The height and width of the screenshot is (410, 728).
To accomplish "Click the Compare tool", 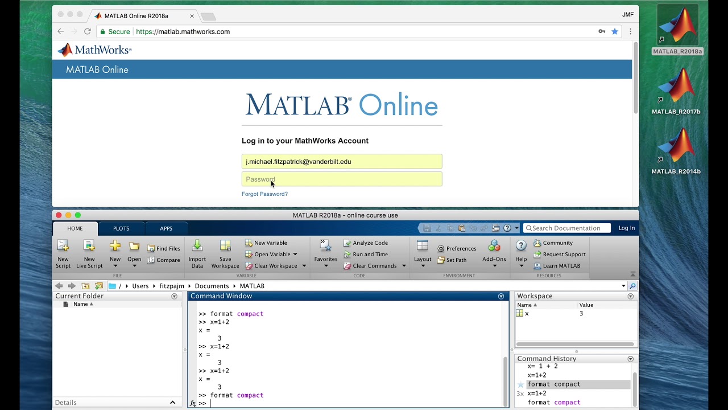I will tap(163, 260).
